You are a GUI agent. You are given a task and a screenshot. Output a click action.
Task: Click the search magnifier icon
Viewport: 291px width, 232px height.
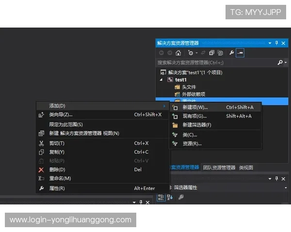point(280,62)
